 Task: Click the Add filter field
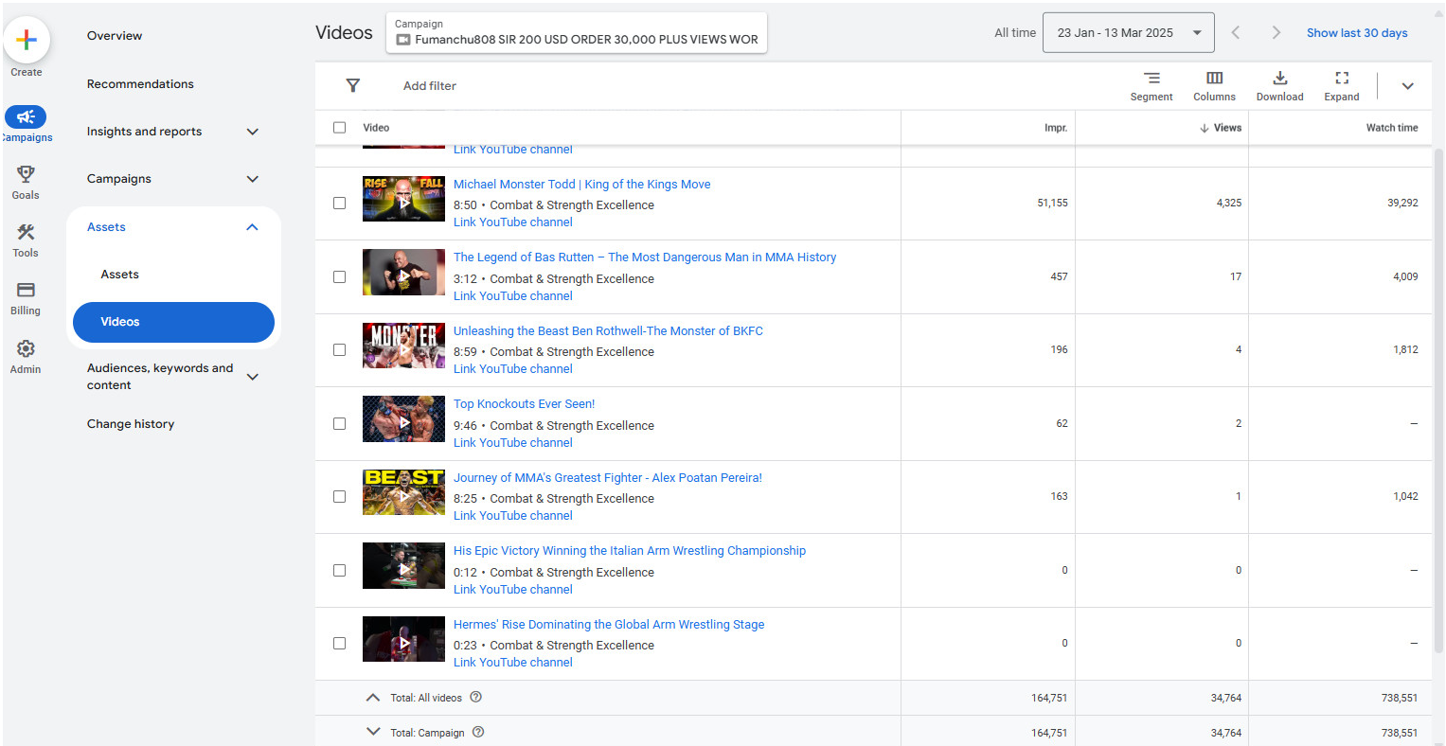tap(430, 86)
